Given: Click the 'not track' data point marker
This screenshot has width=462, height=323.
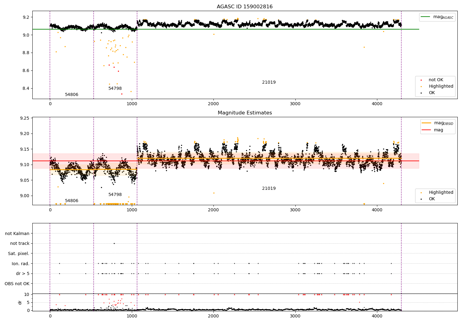Looking at the screenshot, I should pyautogui.click(x=114, y=244).
